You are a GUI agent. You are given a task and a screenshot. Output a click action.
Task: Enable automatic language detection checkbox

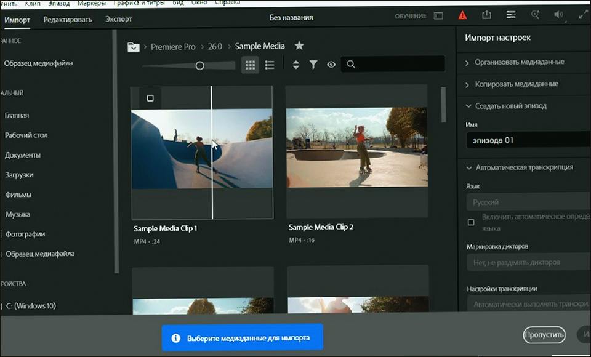coord(471,222)
